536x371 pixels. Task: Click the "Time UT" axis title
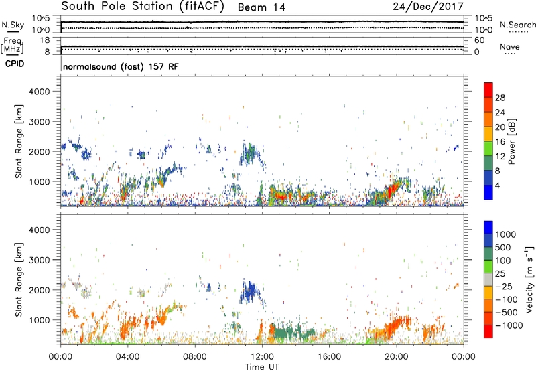pyautogui.click(x=262, y=367)
